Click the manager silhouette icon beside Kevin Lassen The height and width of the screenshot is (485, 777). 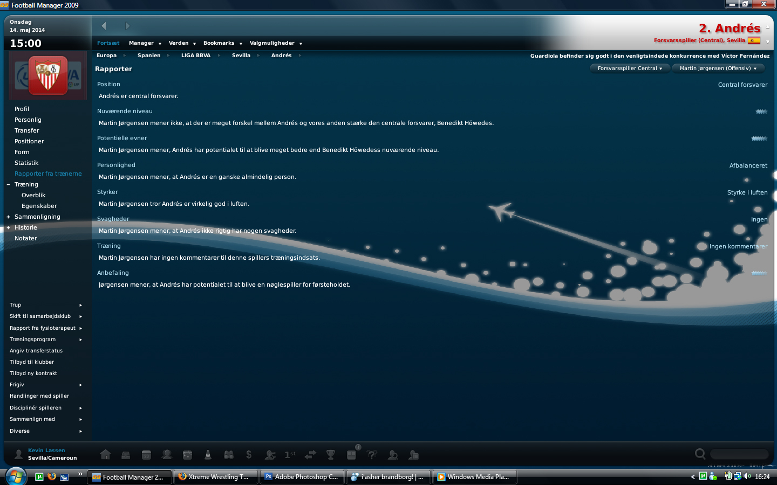18,454
